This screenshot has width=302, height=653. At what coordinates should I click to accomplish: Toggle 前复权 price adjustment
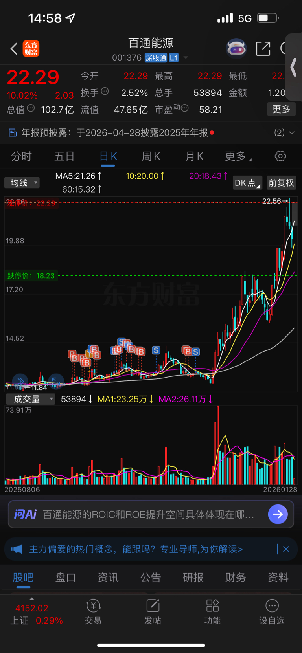[281, 183]
